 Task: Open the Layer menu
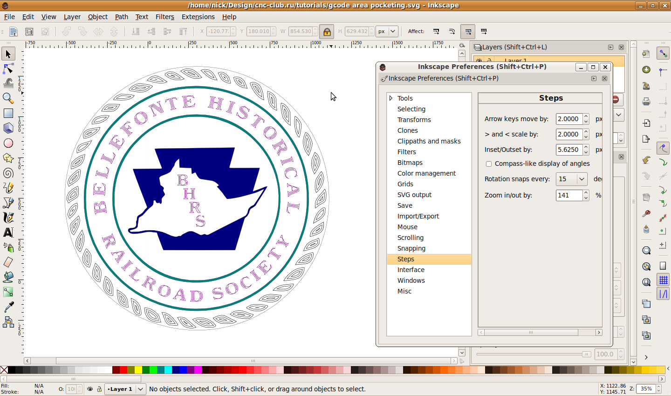pyautogui.click(x=72, y=17)
